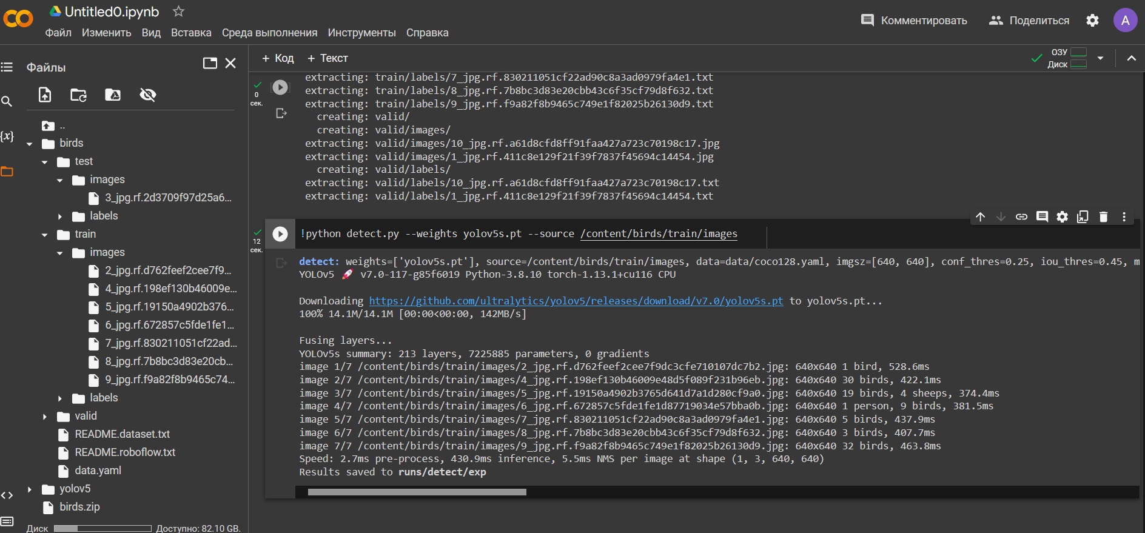Open the Вид menu
The height and width of the screenshot is (533, 1145).
(x=151, y=33)
